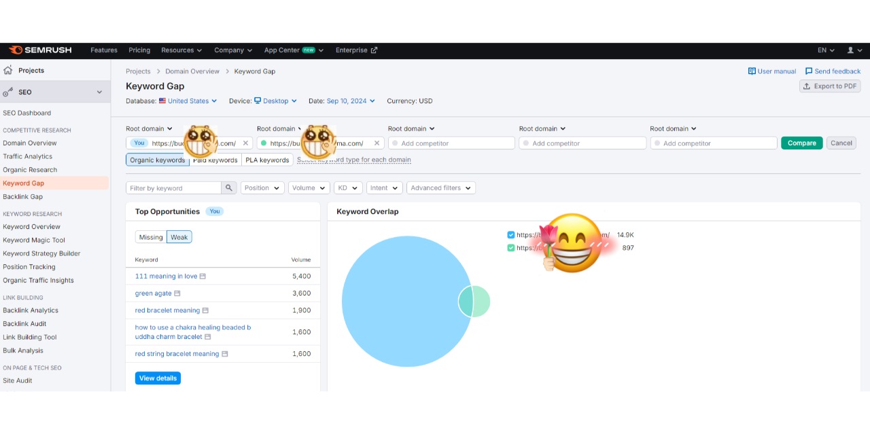This screenshot has height=434, width=870.
Task: Open the Features menu
Action: (x=104, y=50)
